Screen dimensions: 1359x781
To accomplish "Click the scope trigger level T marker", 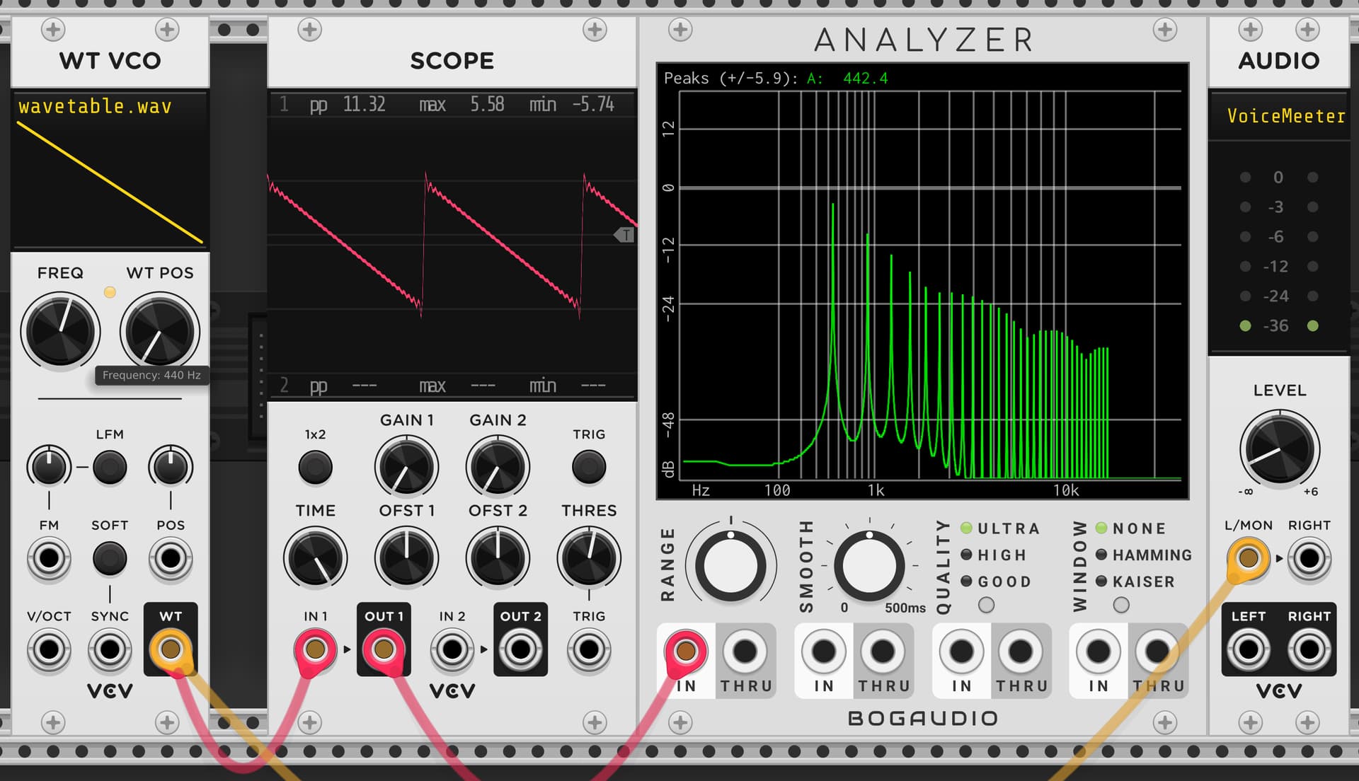I will [x=624, y=235].
